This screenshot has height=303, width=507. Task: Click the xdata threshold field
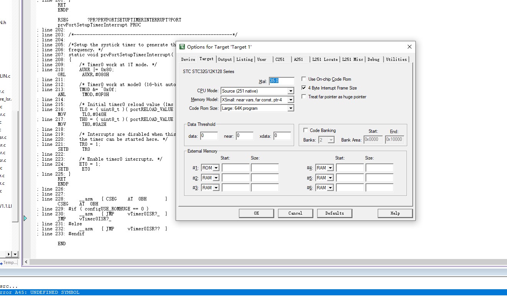point(282,136)
